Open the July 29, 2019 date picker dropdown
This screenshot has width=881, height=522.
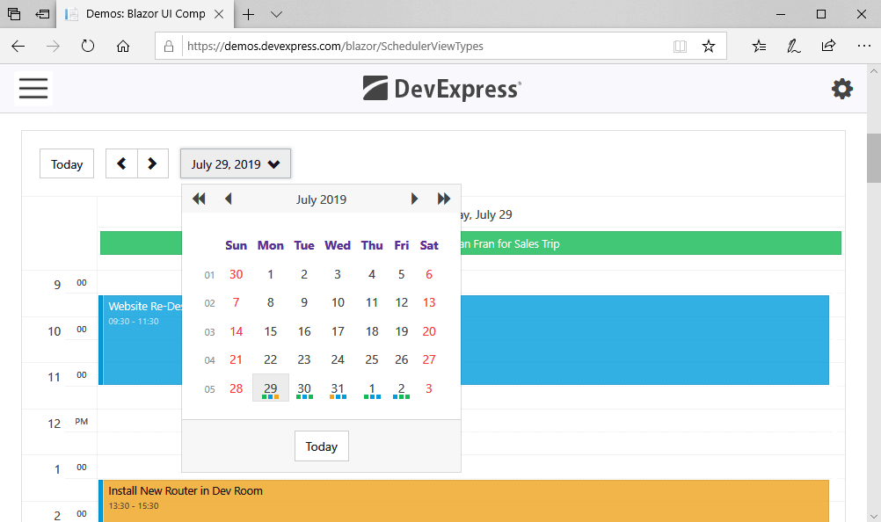pos(235,163)
